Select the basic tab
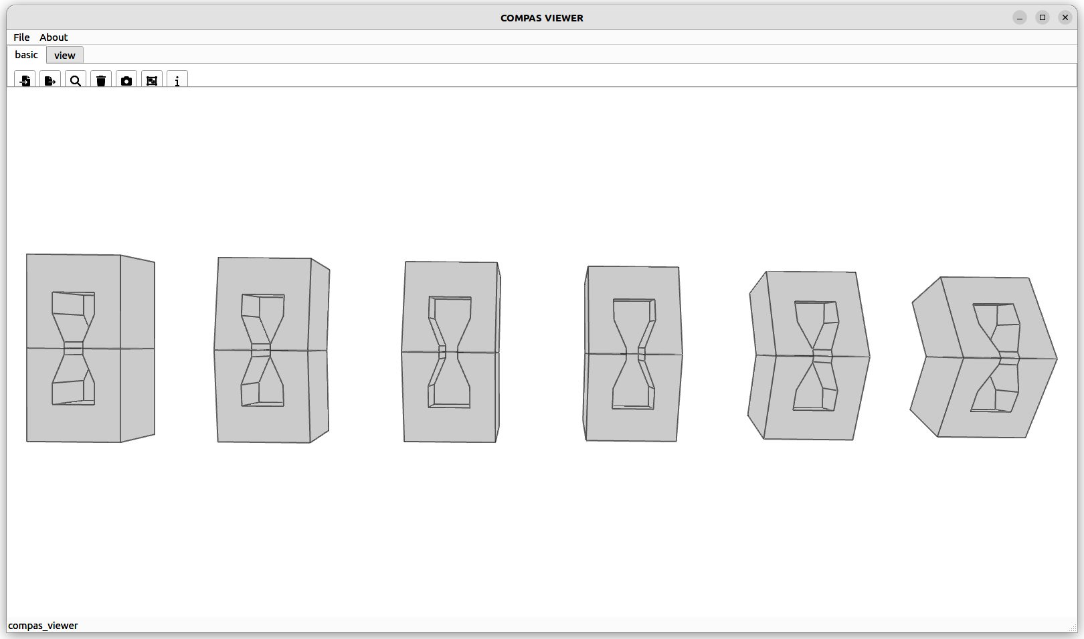The width and height of the screenshot is (1084, 639). (27, 55)
